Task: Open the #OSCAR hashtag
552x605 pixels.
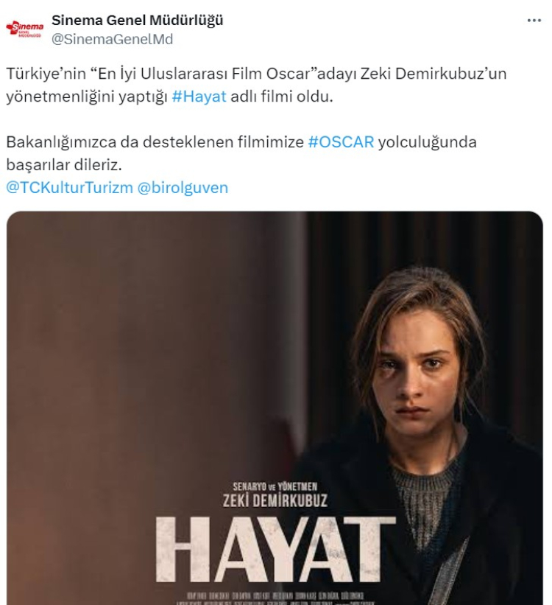Action: tap(342, 141)
